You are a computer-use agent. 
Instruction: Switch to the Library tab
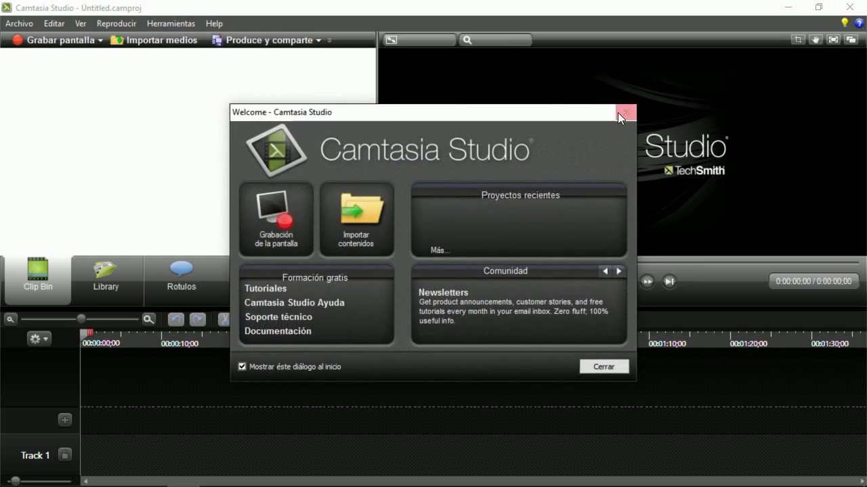tap(106, 279)
